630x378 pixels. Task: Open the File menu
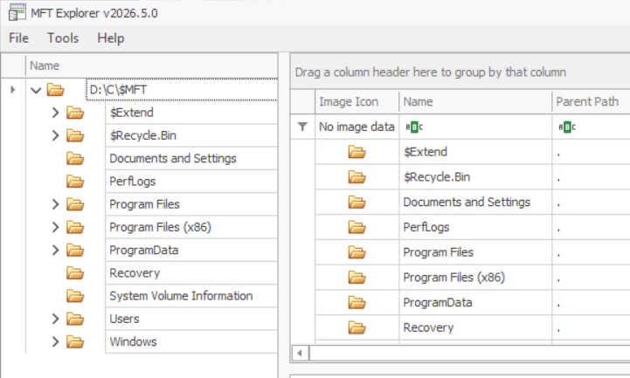(18, 38)
